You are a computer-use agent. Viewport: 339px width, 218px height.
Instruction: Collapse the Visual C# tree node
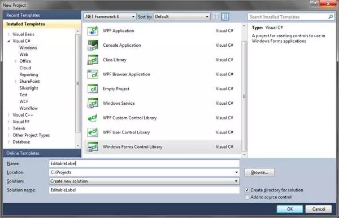pos(8,41)
